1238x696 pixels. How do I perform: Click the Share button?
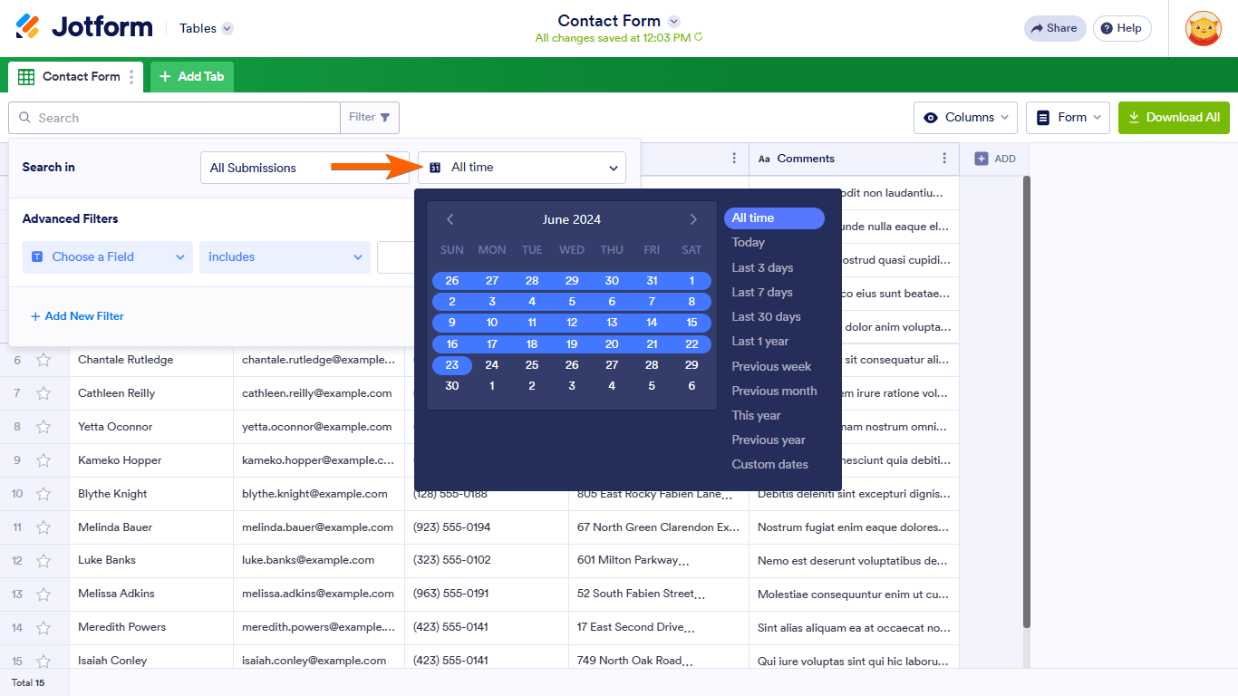[x=1054, y=28]
